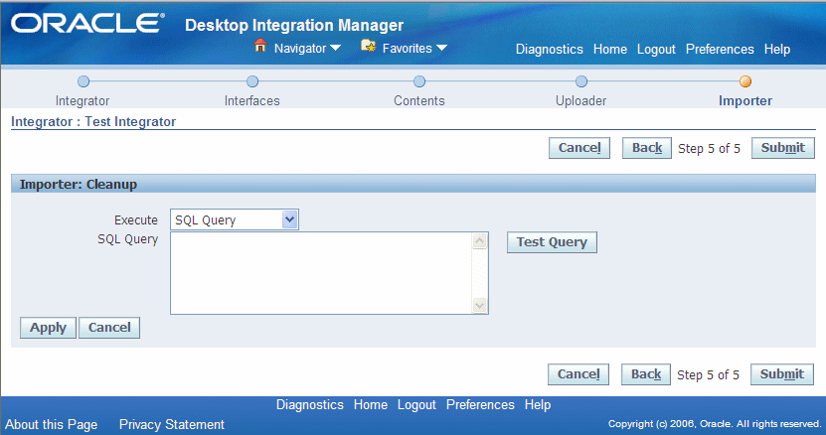Click the Integrator step circle

[x=83, y=81]
